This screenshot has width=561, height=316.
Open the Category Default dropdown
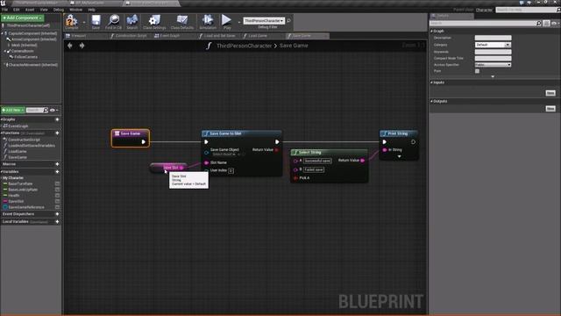[x=493, y=45]
